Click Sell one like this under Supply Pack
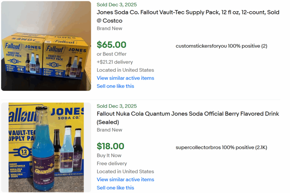Viewport: 290px width, 193px height. 115,86
